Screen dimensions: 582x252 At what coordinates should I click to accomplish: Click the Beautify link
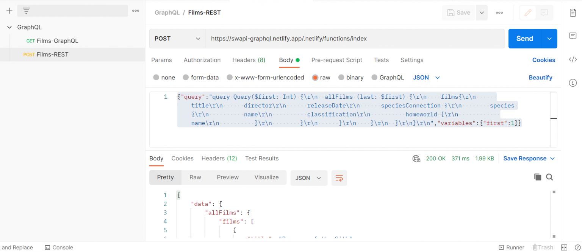pos(541,78)
